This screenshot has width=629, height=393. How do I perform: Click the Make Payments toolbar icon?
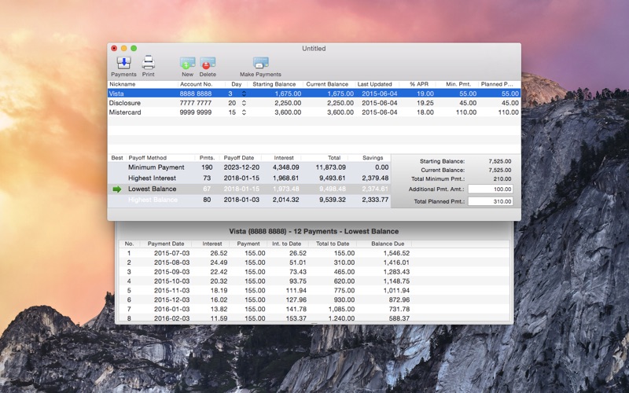[x=260, y=64]
